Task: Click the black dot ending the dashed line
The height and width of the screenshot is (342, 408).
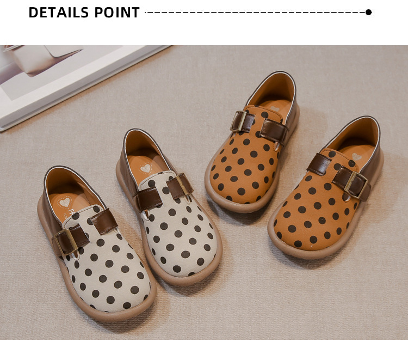Action: pyautogui.click(x=368, y=12)
